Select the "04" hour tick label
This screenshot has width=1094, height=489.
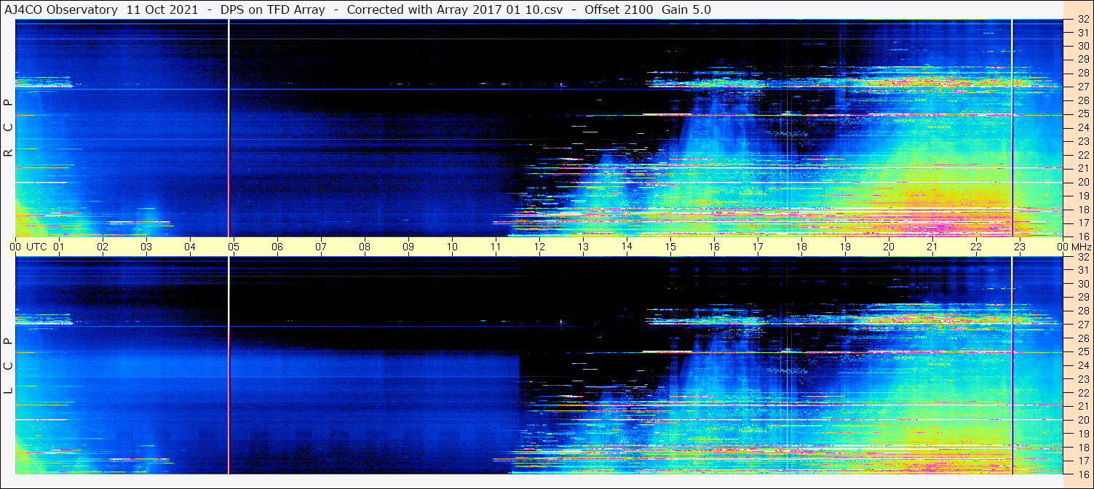[190, 247]
